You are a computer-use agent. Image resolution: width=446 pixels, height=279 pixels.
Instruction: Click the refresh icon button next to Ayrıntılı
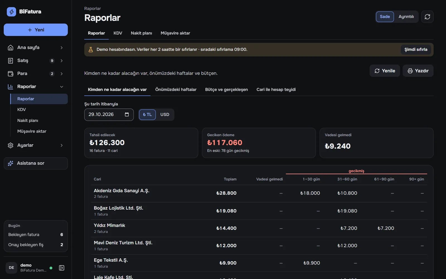(x=427, y=17)
